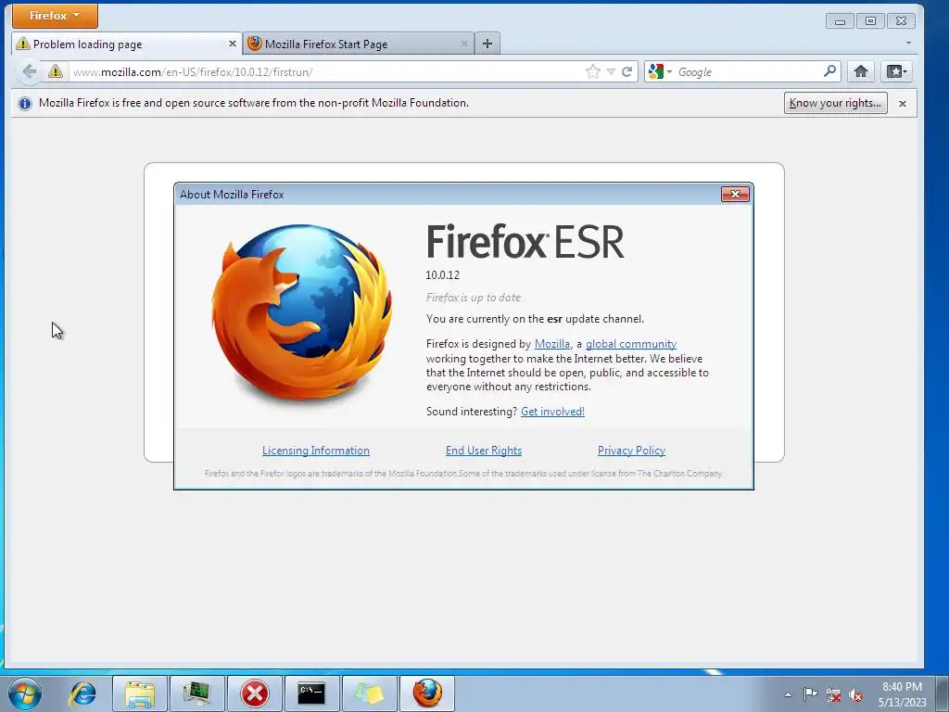The image size is (949, 712).
Task: Launch Internet Explorer from taskbar
Action: (x=82, y=693)
